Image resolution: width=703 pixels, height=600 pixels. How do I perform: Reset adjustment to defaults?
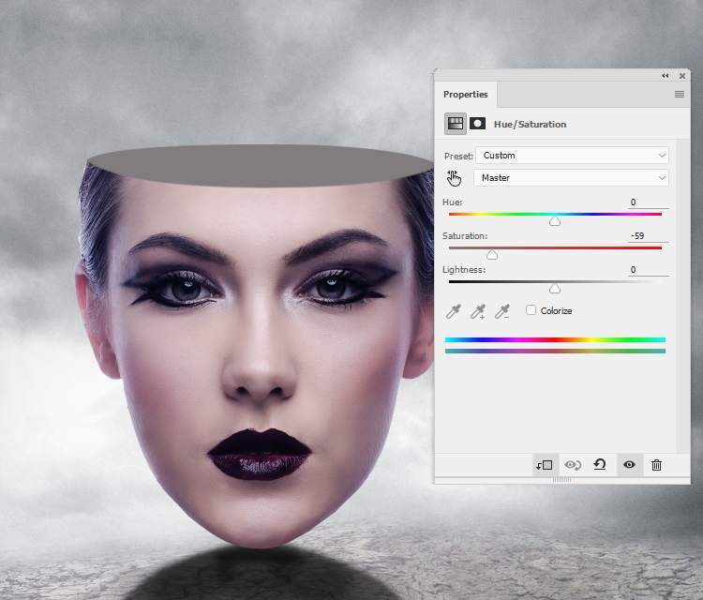click(x=600, y=465)
